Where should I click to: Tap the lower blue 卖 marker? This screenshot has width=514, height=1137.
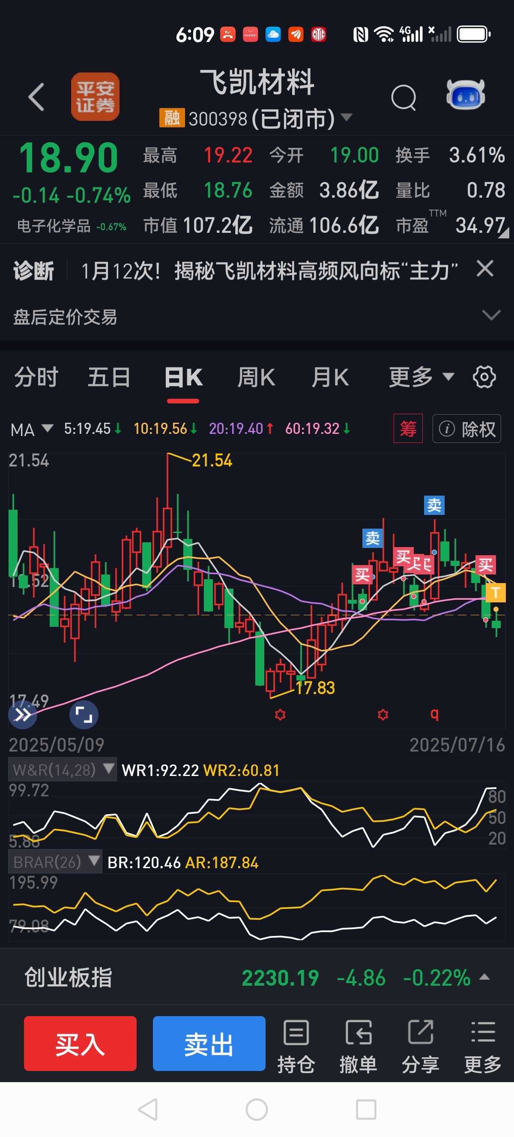click(373, 538)
